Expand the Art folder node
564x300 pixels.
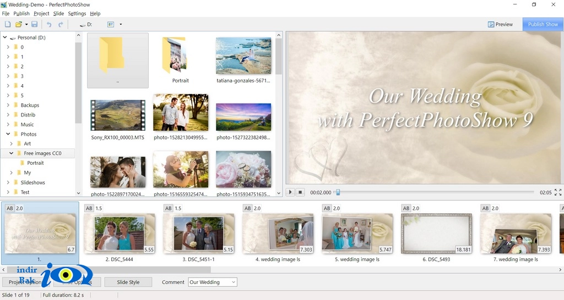click(11, 143)
